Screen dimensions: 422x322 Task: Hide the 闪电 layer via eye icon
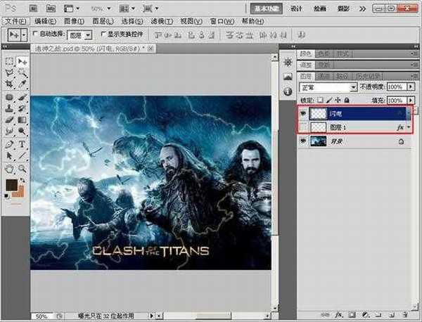coord(304,112)
